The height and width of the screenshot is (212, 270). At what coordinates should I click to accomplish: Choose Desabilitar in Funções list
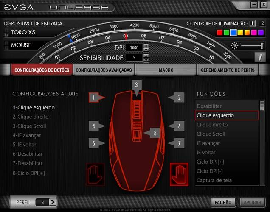(x=227, y=106)
